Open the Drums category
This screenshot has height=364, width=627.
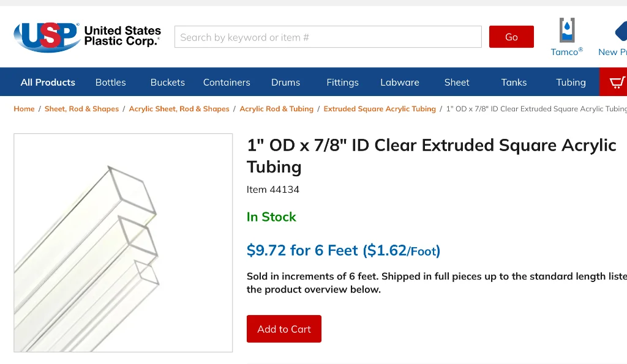pos(286,82)
